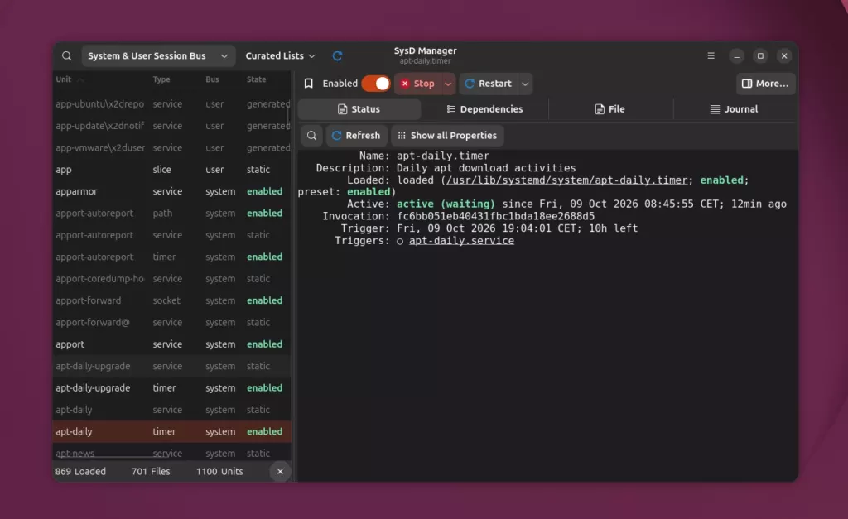This screenshot has height=519, width=848.
Task: Open the Restart button's dropdown arrow
Action: pos(525,84)
